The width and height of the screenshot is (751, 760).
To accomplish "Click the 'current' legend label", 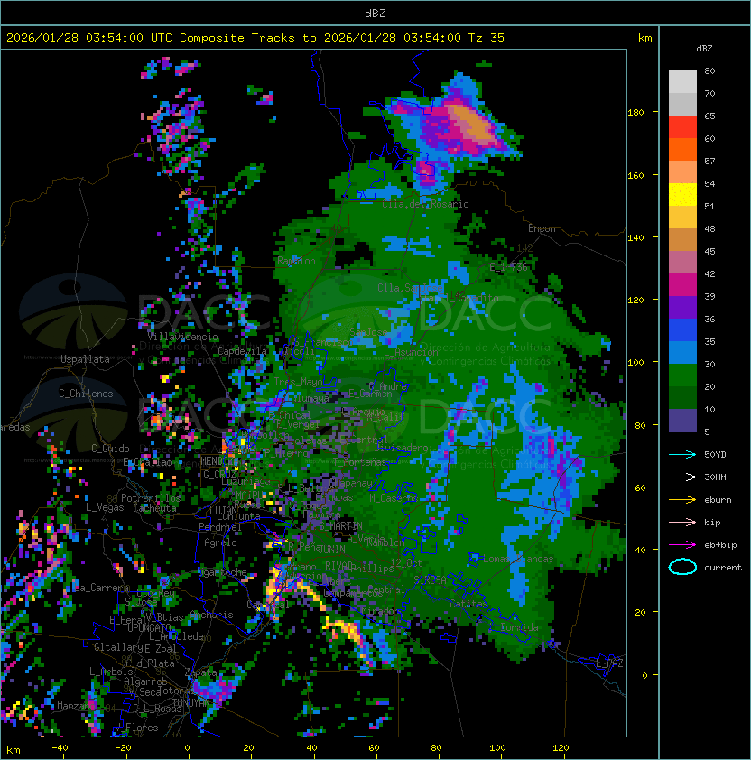I will click(x=723, y=568).
